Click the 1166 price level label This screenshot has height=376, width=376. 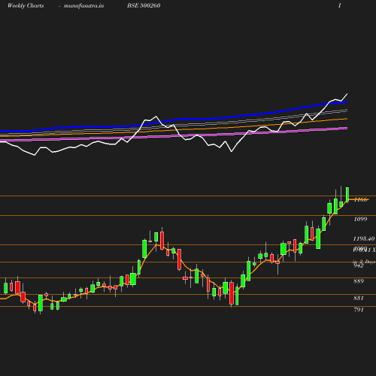coord(360,199)
